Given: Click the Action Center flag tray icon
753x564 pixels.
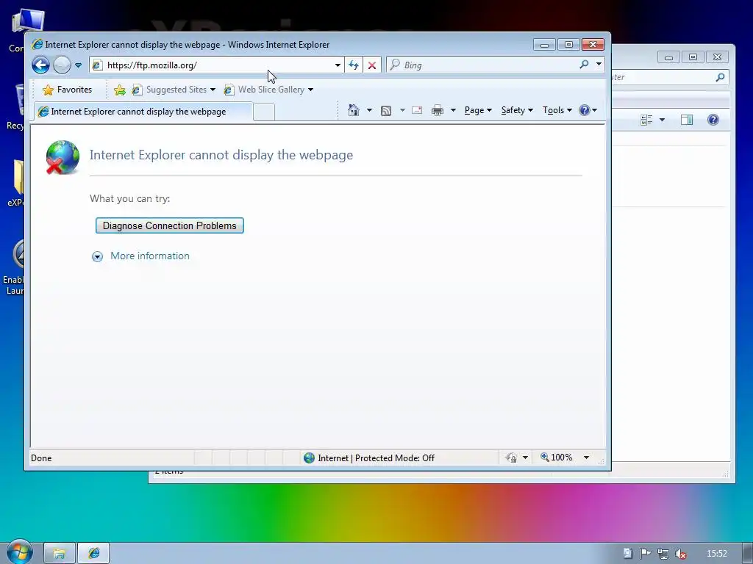Looking at the screenshot, I should tap(645, 554).
